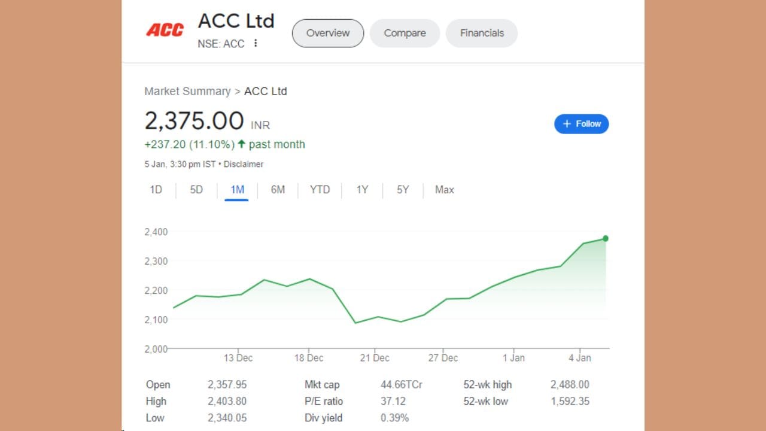Select the 1D time range
This screenshot has width=766, height=431.
(x=156, y=190)
